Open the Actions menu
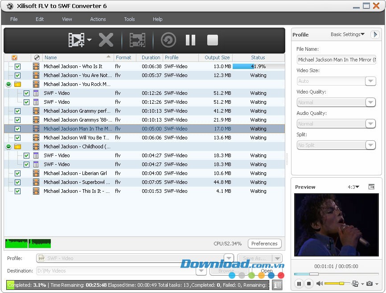386x293 pixels. [x=98, y=19]
